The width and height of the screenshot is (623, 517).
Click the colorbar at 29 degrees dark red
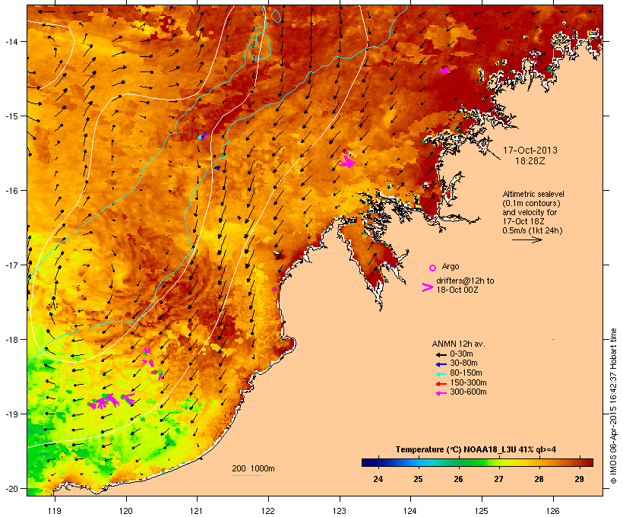tap(579, 462)
